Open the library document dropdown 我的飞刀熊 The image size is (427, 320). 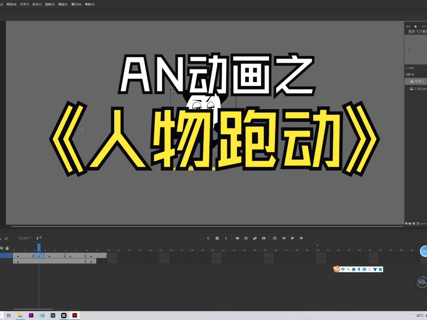pyautogui.click(x=417, y=31)
